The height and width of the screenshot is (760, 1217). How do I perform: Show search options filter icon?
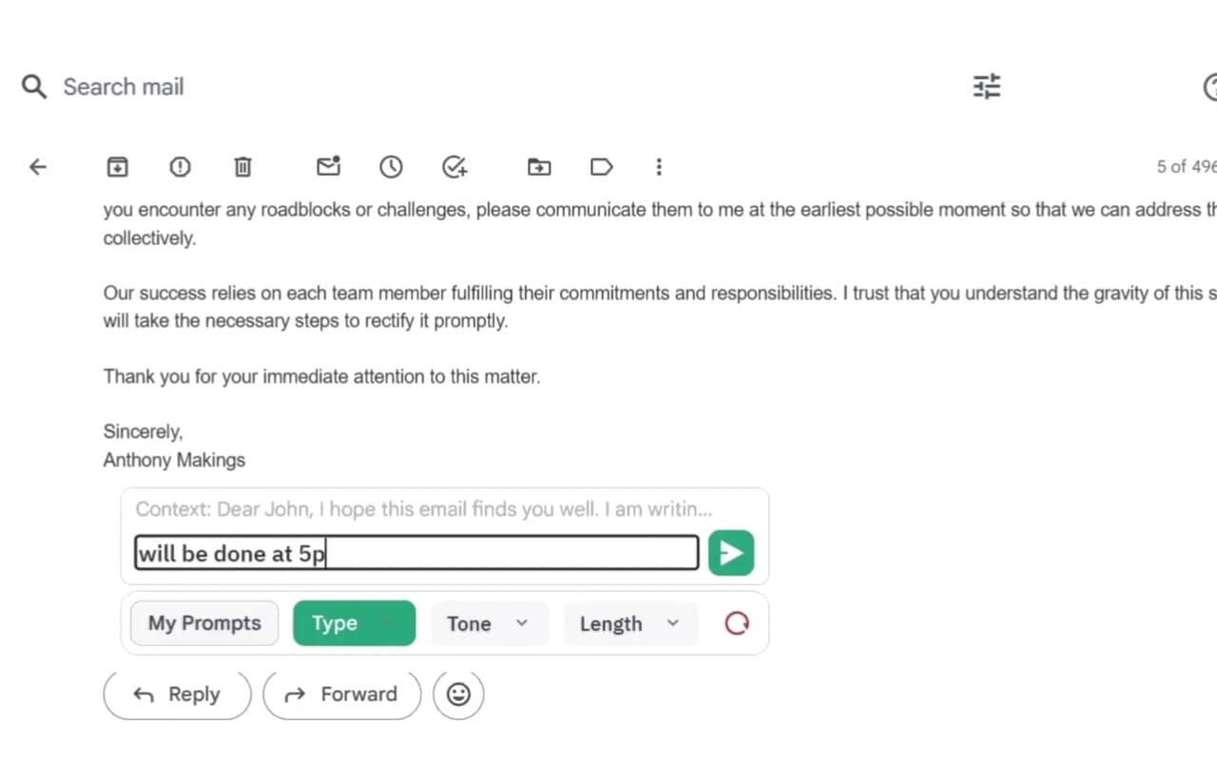[987, 86]
